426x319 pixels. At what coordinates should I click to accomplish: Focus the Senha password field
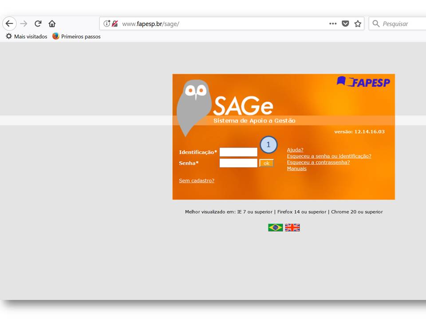(x=238, y=163)
